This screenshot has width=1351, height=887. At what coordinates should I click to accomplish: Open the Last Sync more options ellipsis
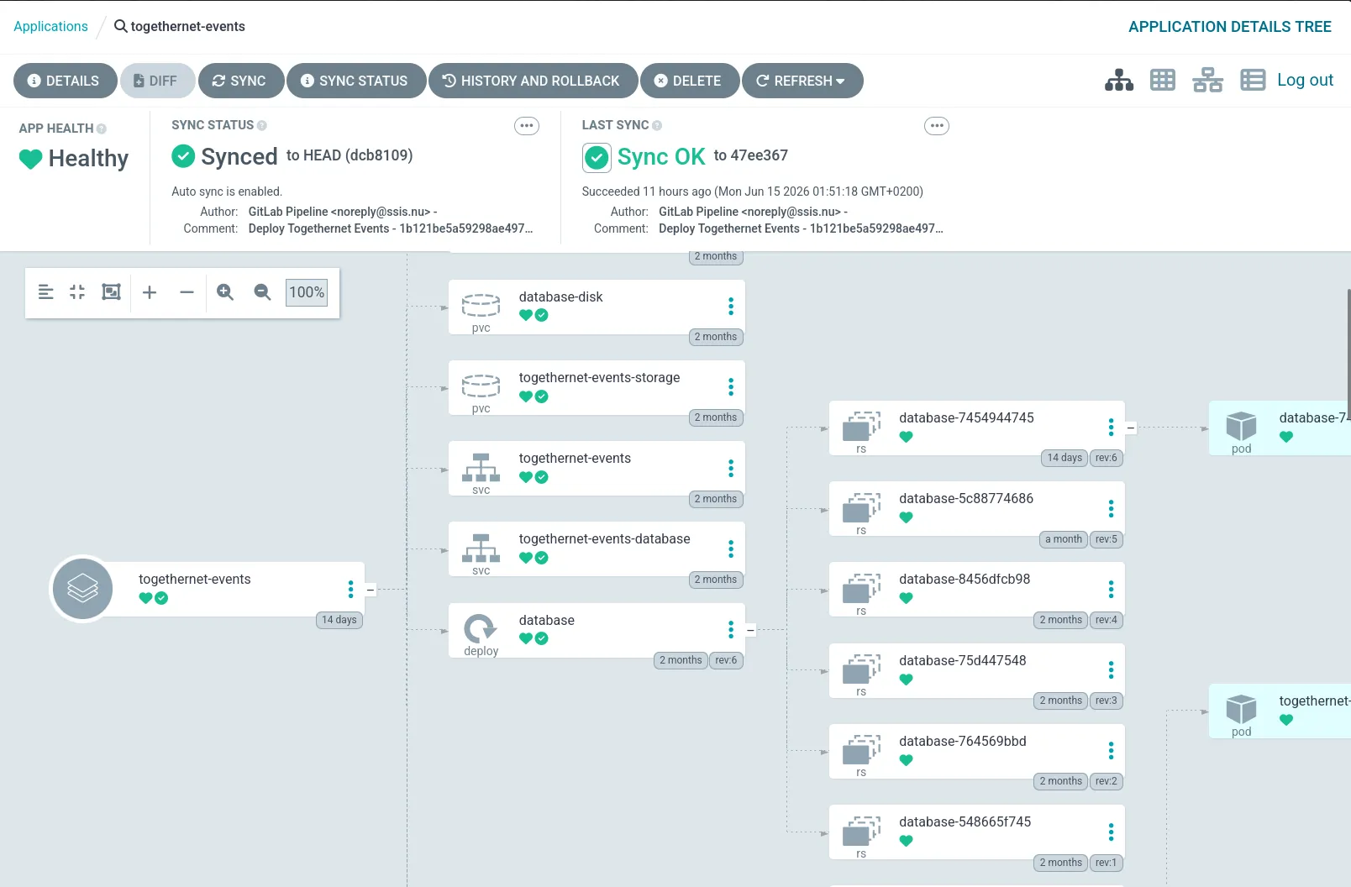937,126
